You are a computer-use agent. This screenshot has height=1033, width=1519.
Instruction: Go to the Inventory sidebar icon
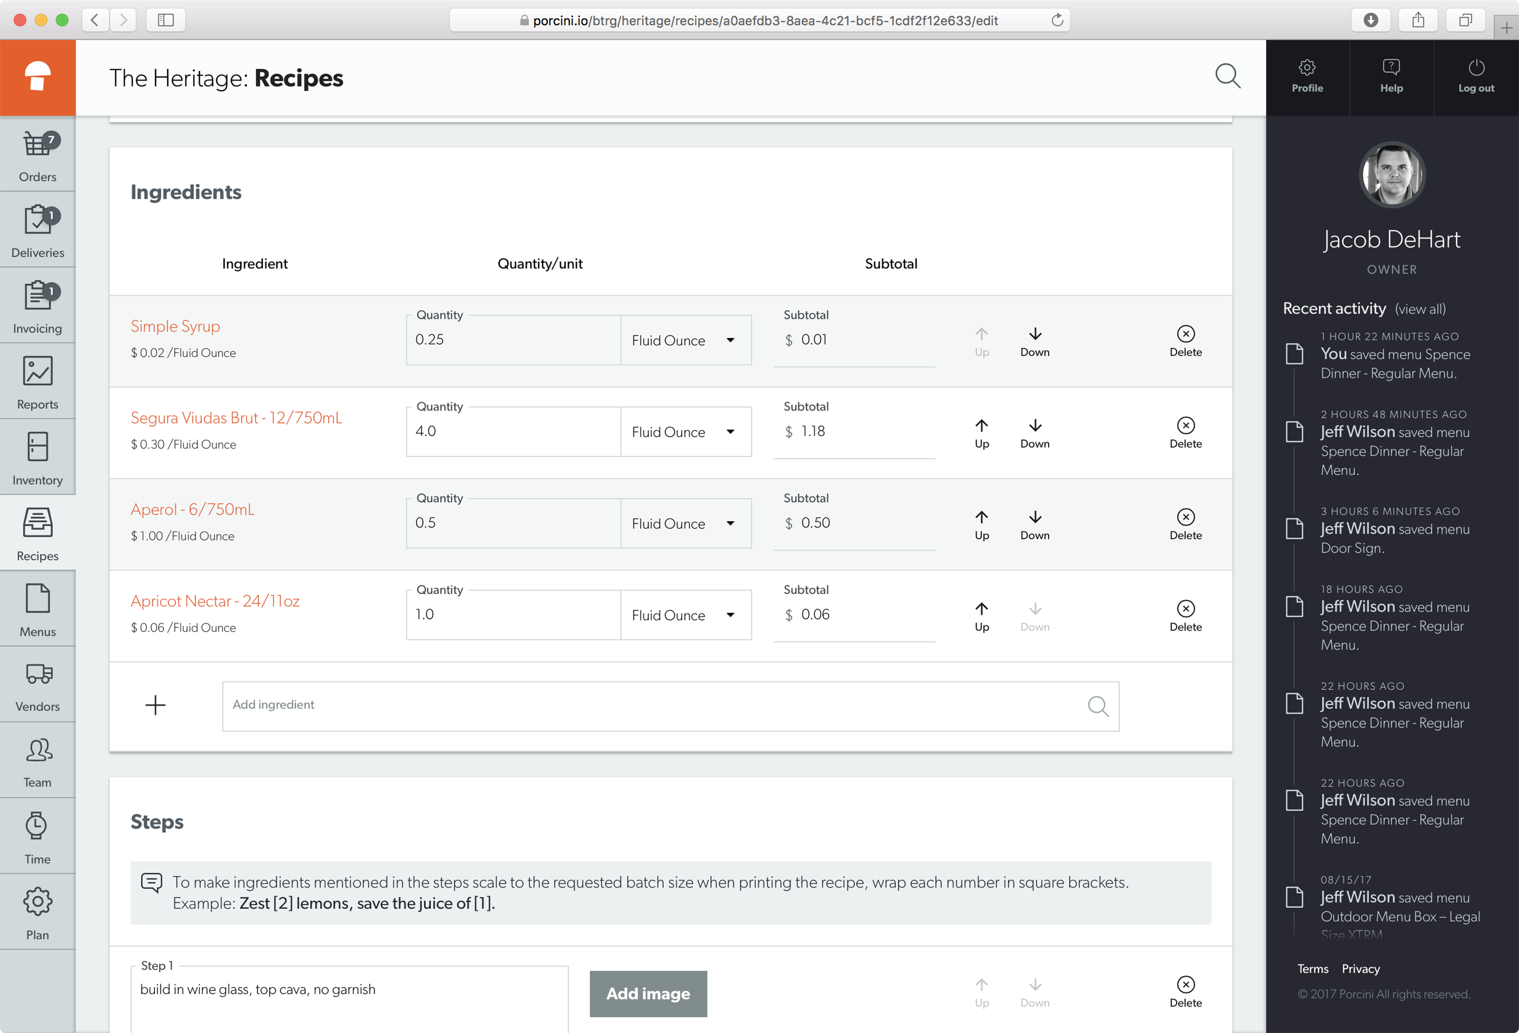coord(37,458)
